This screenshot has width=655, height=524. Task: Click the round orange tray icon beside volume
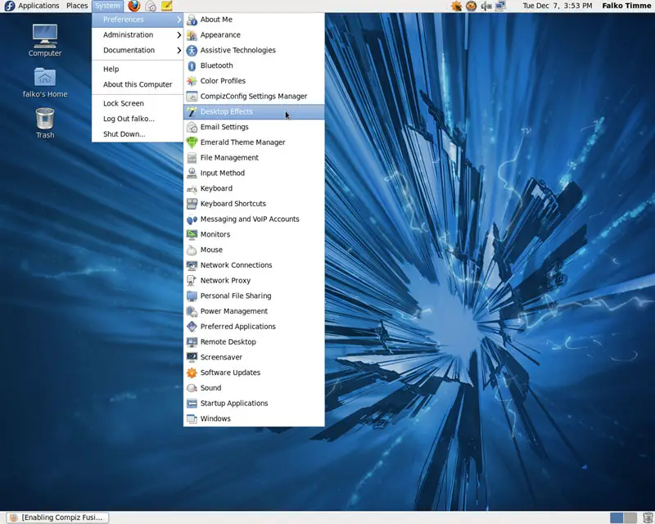[x=472, y=6]
